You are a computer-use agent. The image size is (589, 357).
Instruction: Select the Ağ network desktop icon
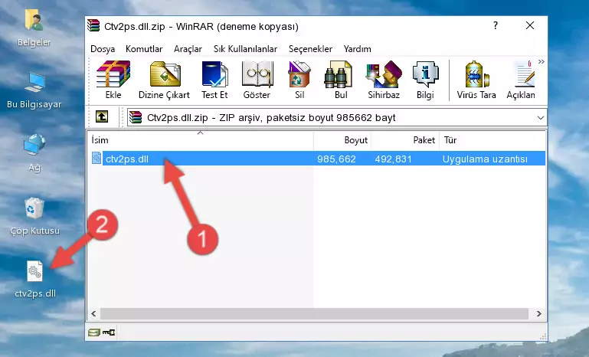pyautogui.click(x=34, y=152)
